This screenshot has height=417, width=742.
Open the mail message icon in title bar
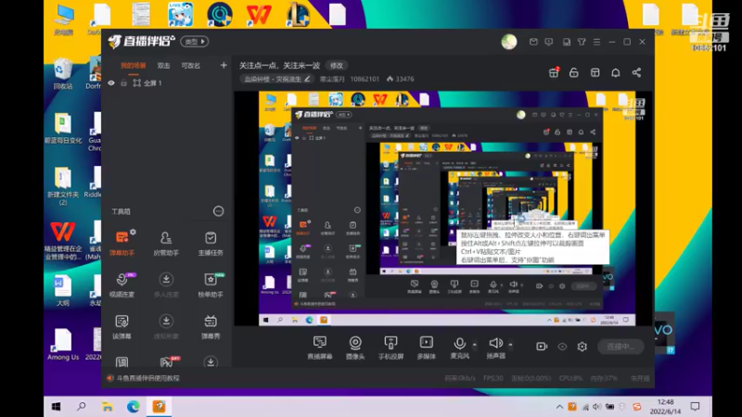click(x=533, y=42)
